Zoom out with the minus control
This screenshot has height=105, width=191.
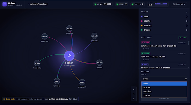pos(134,94)
